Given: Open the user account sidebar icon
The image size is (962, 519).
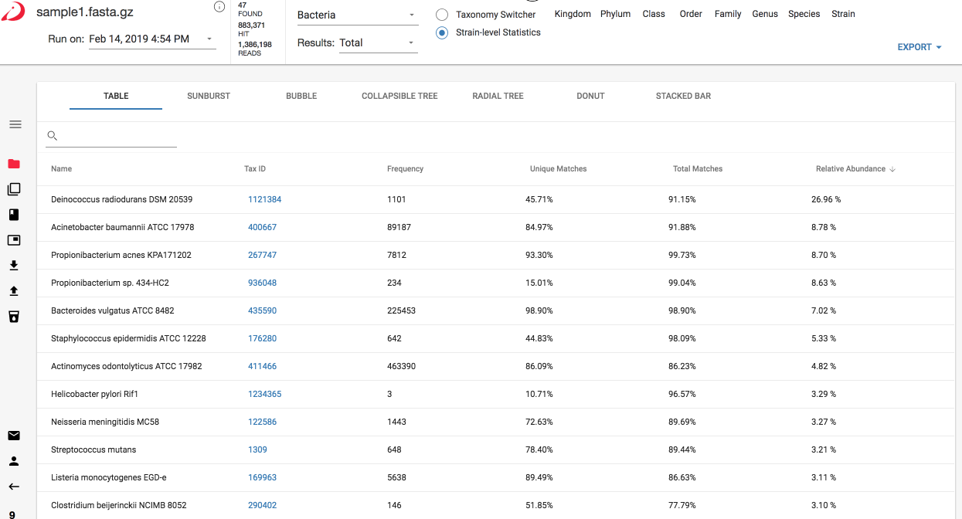Looking at the screenshot, I should click(14, 461).
